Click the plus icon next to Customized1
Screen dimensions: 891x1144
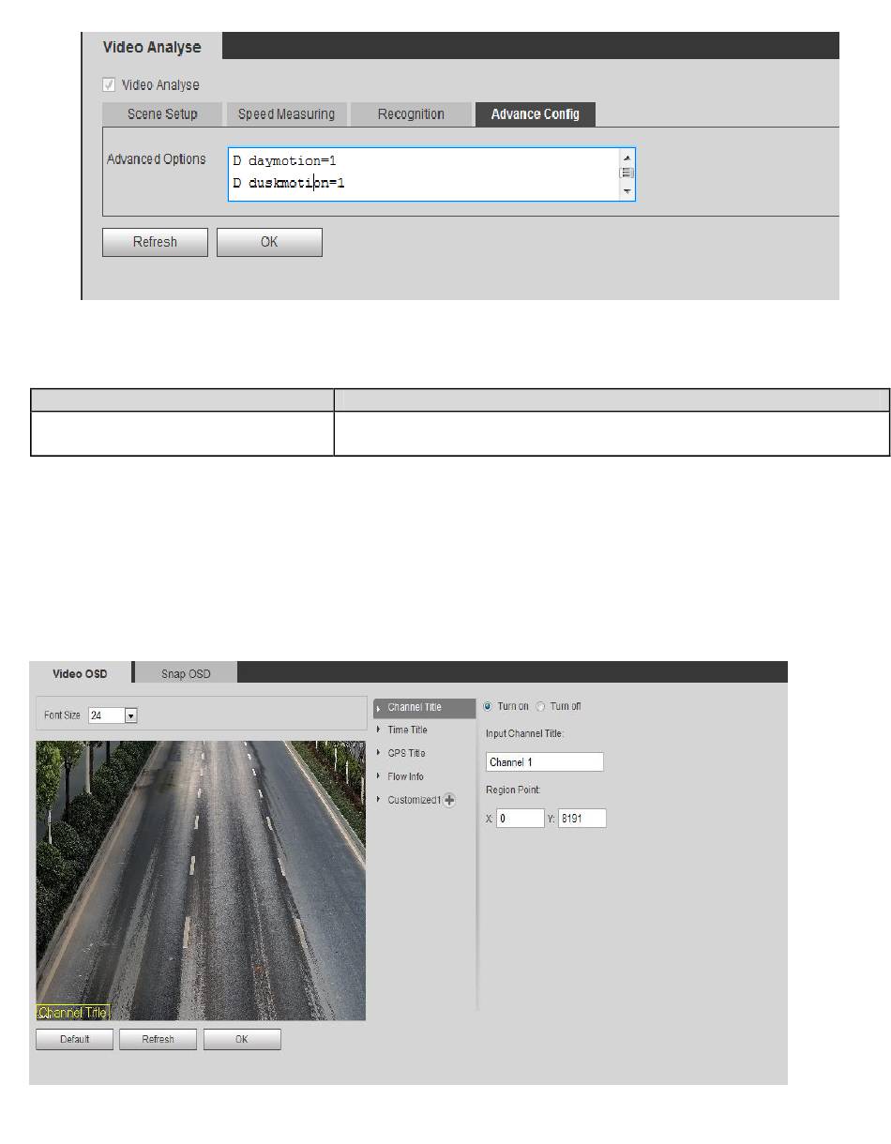[450, 800]
